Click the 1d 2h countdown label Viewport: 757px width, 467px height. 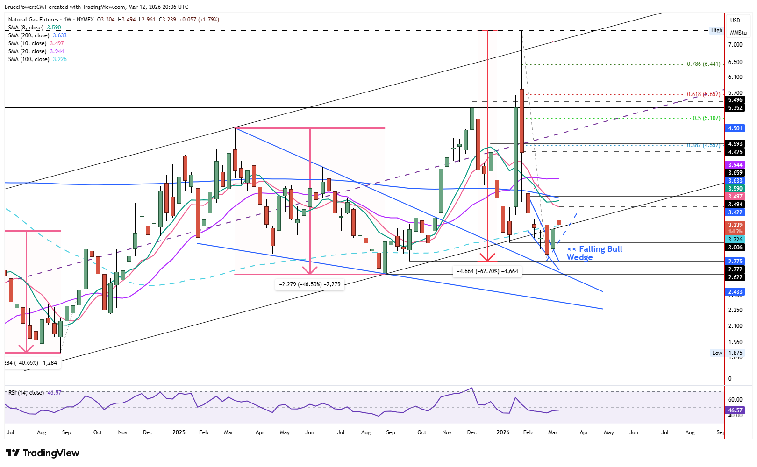pyautogui.click(x=735, y=232)
